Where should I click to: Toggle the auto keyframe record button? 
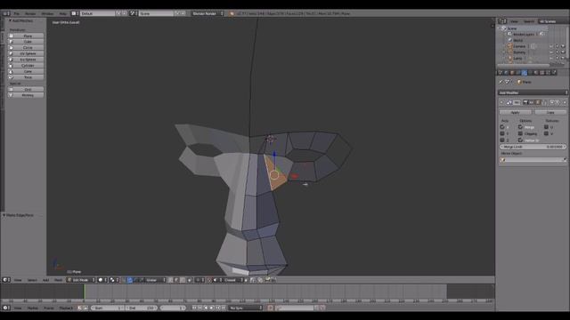pyautogui.click(x=270, y=308)
